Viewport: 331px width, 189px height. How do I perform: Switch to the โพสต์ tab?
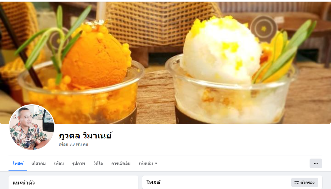pos(18,163)
